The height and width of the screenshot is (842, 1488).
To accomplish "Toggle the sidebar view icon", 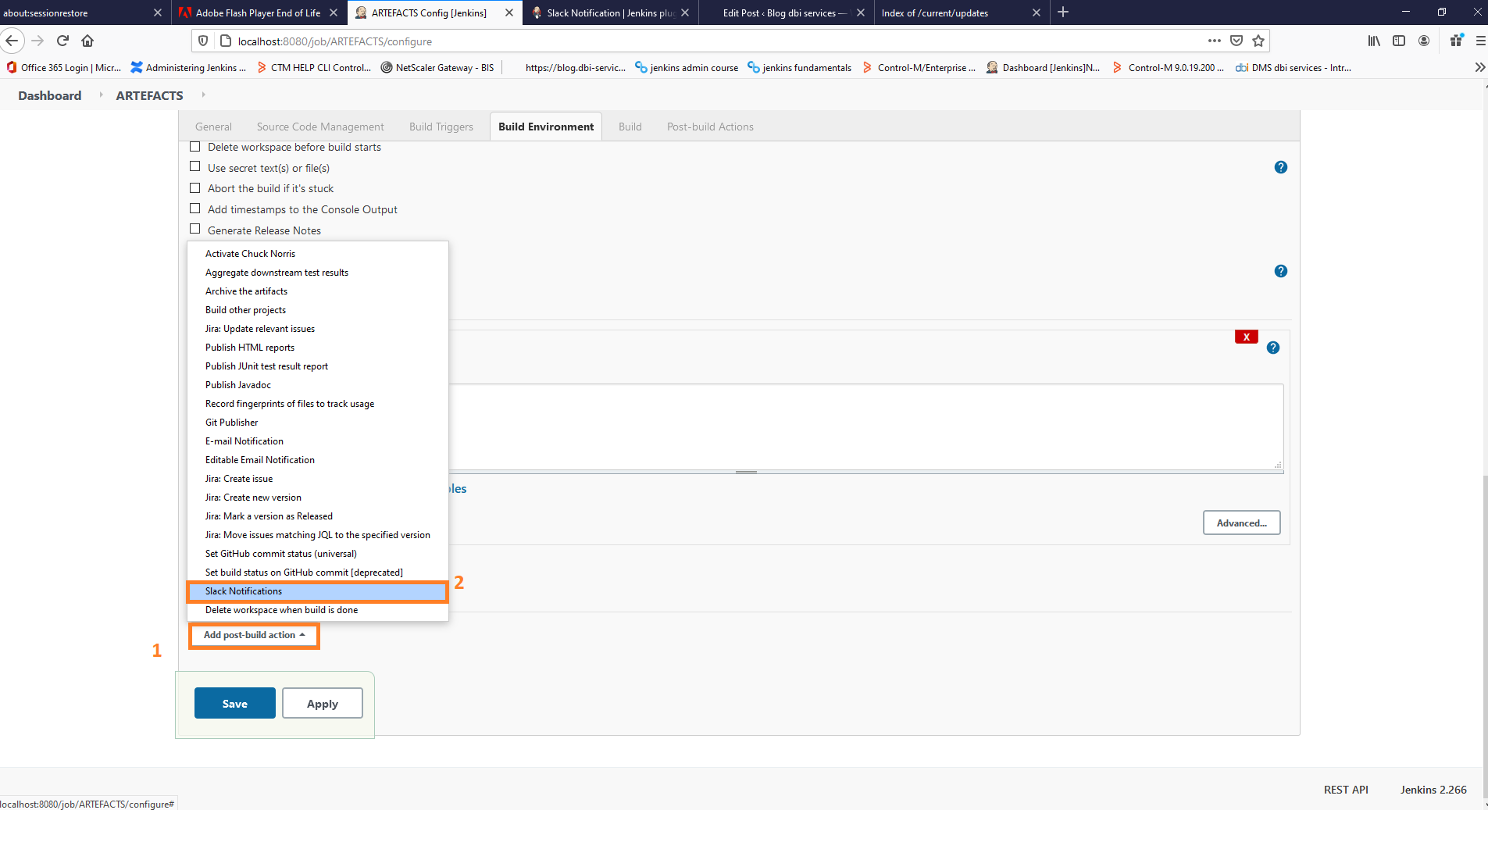I will (1399, 41).
